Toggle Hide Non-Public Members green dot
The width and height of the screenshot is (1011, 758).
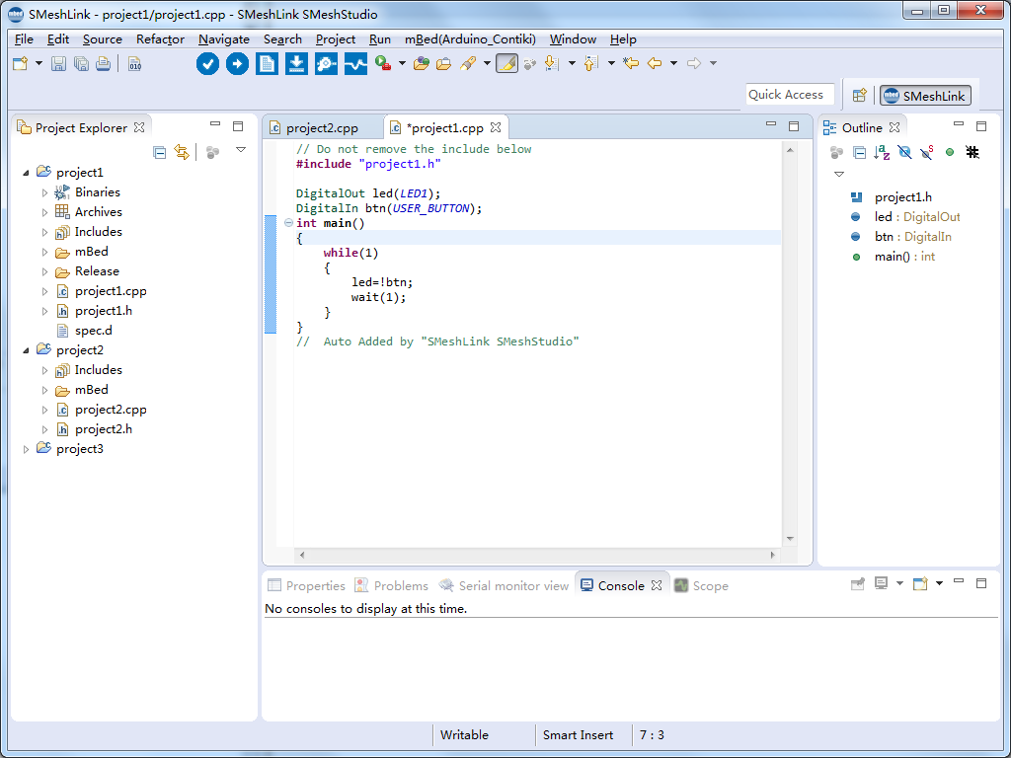(x=950, y=152)
